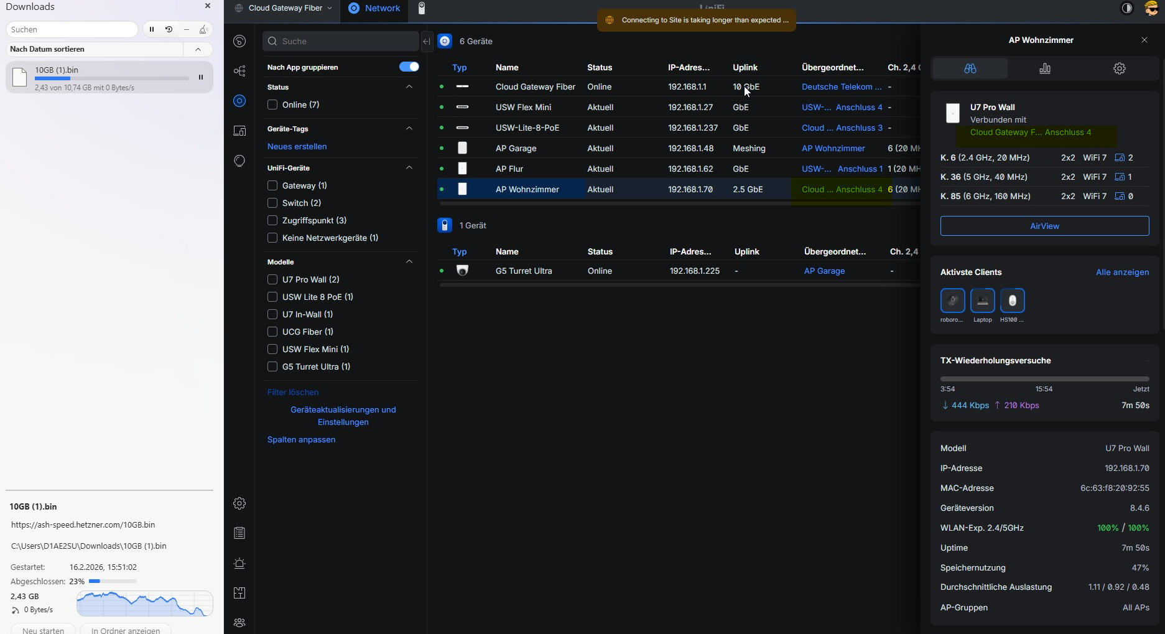Click Neues erstellen under Geräte-Tags
The width and height of the screenshot is (1165, 634).
297,146
